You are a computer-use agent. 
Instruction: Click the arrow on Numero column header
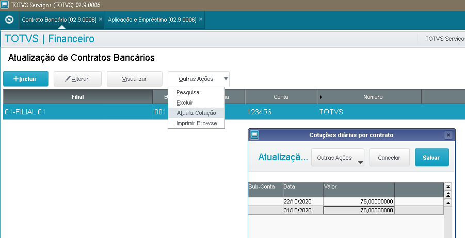(322, 97)
